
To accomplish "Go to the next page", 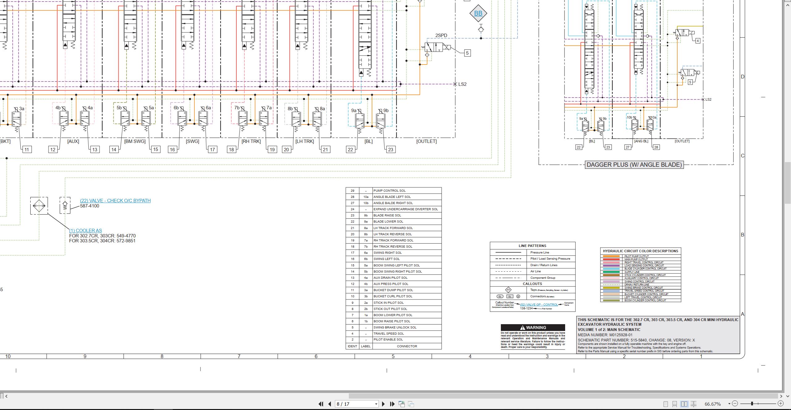I will pyautogui.click(x=383, y=404).
